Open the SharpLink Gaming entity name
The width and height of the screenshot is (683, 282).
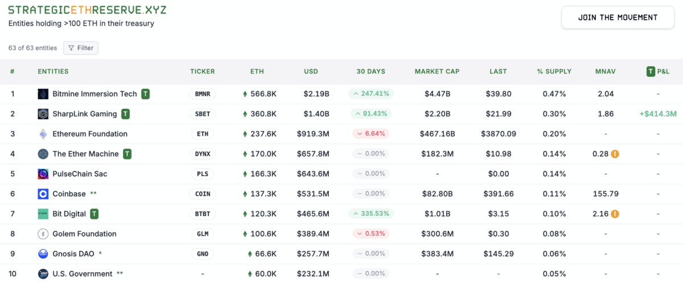tap(84, 114)
